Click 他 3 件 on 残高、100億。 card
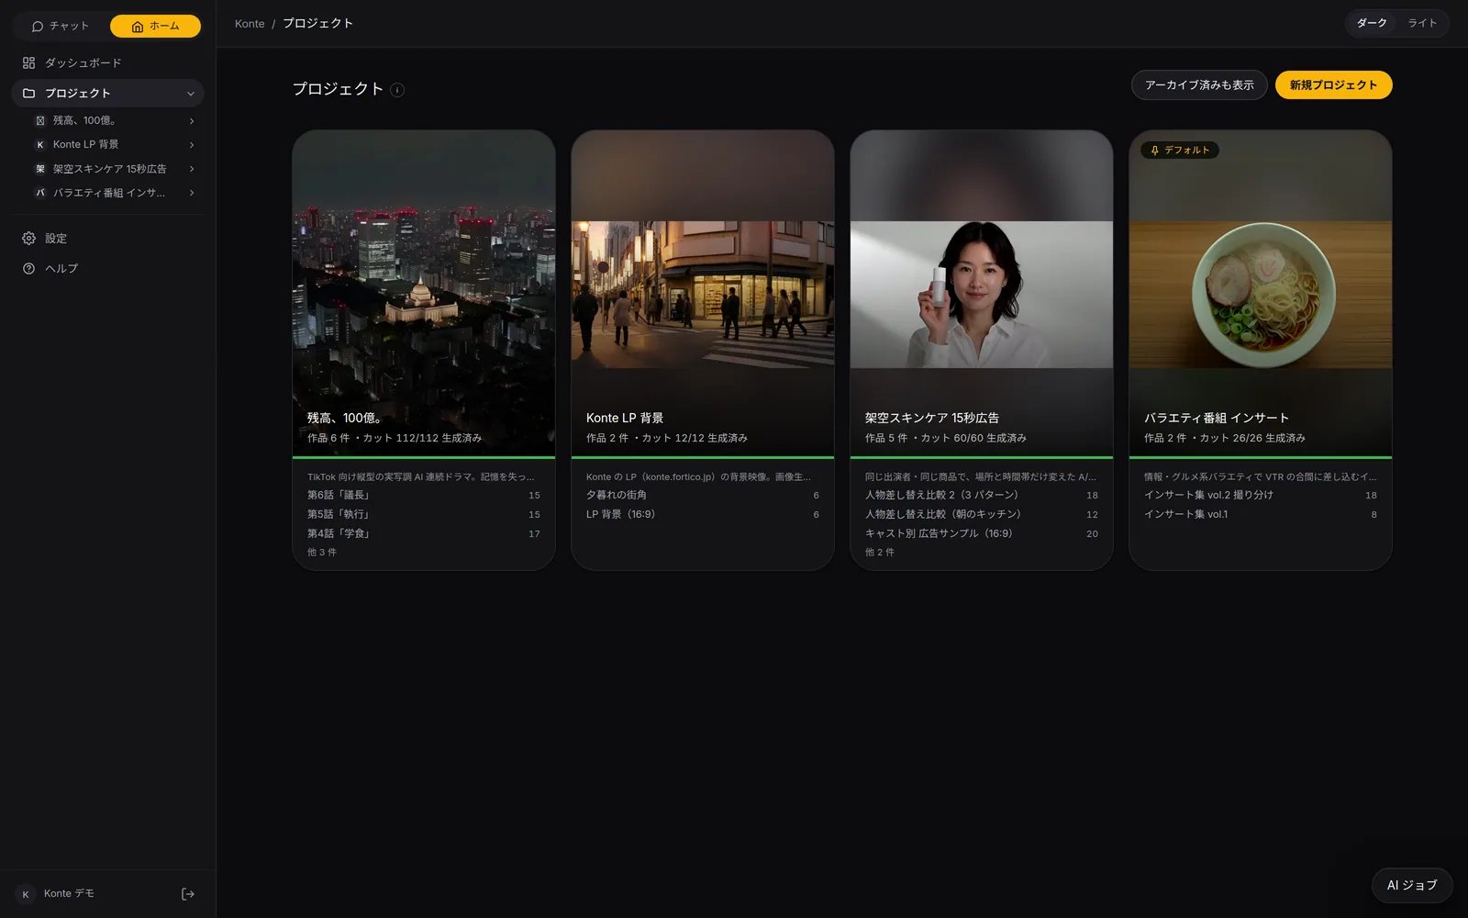1468x918 pixels. (322, 553)
